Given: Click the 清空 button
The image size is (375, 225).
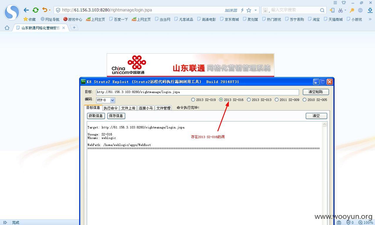Looking at the screenshot, I should coord(316,116).
